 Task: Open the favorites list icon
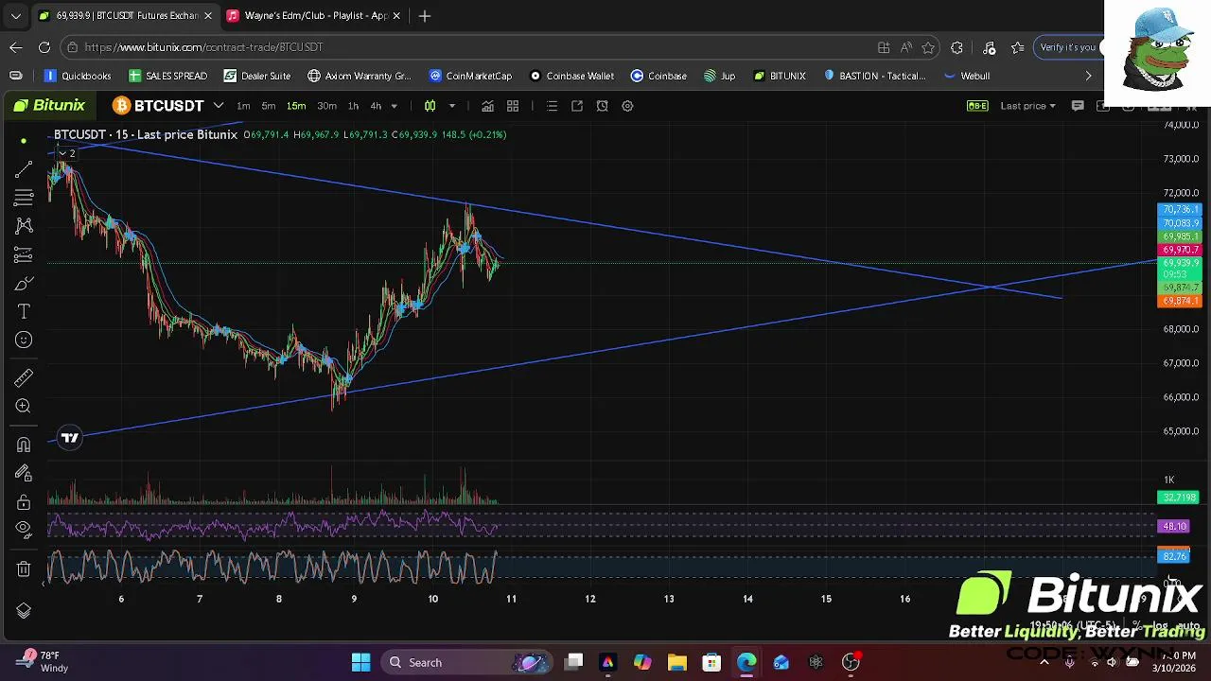coord(1018,47)
